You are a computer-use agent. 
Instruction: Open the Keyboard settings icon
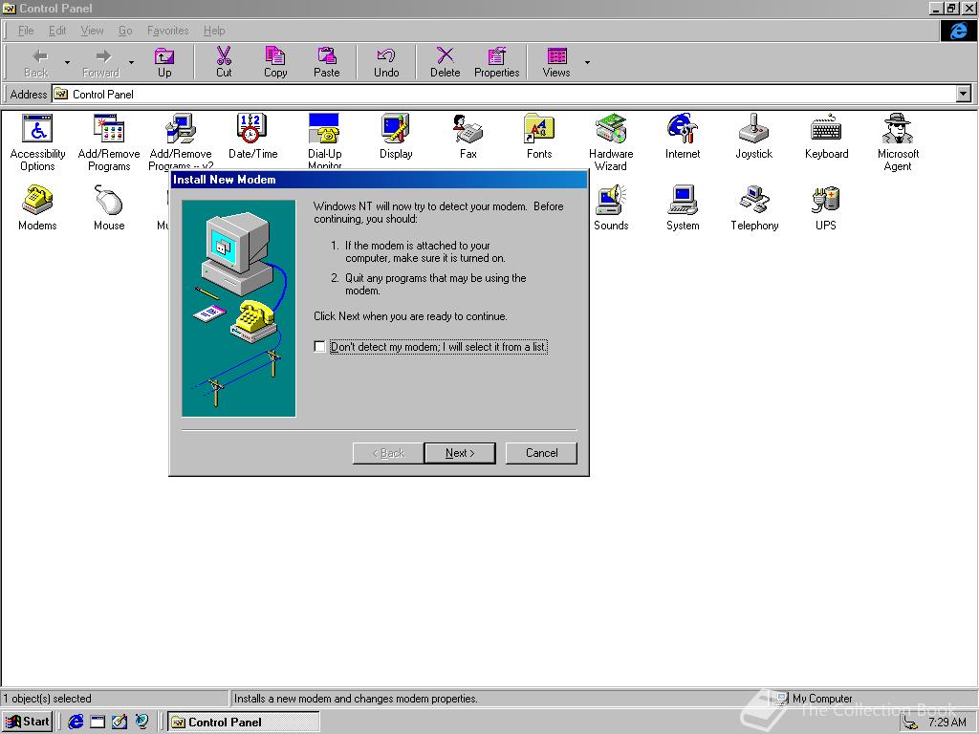coord(826,136)
